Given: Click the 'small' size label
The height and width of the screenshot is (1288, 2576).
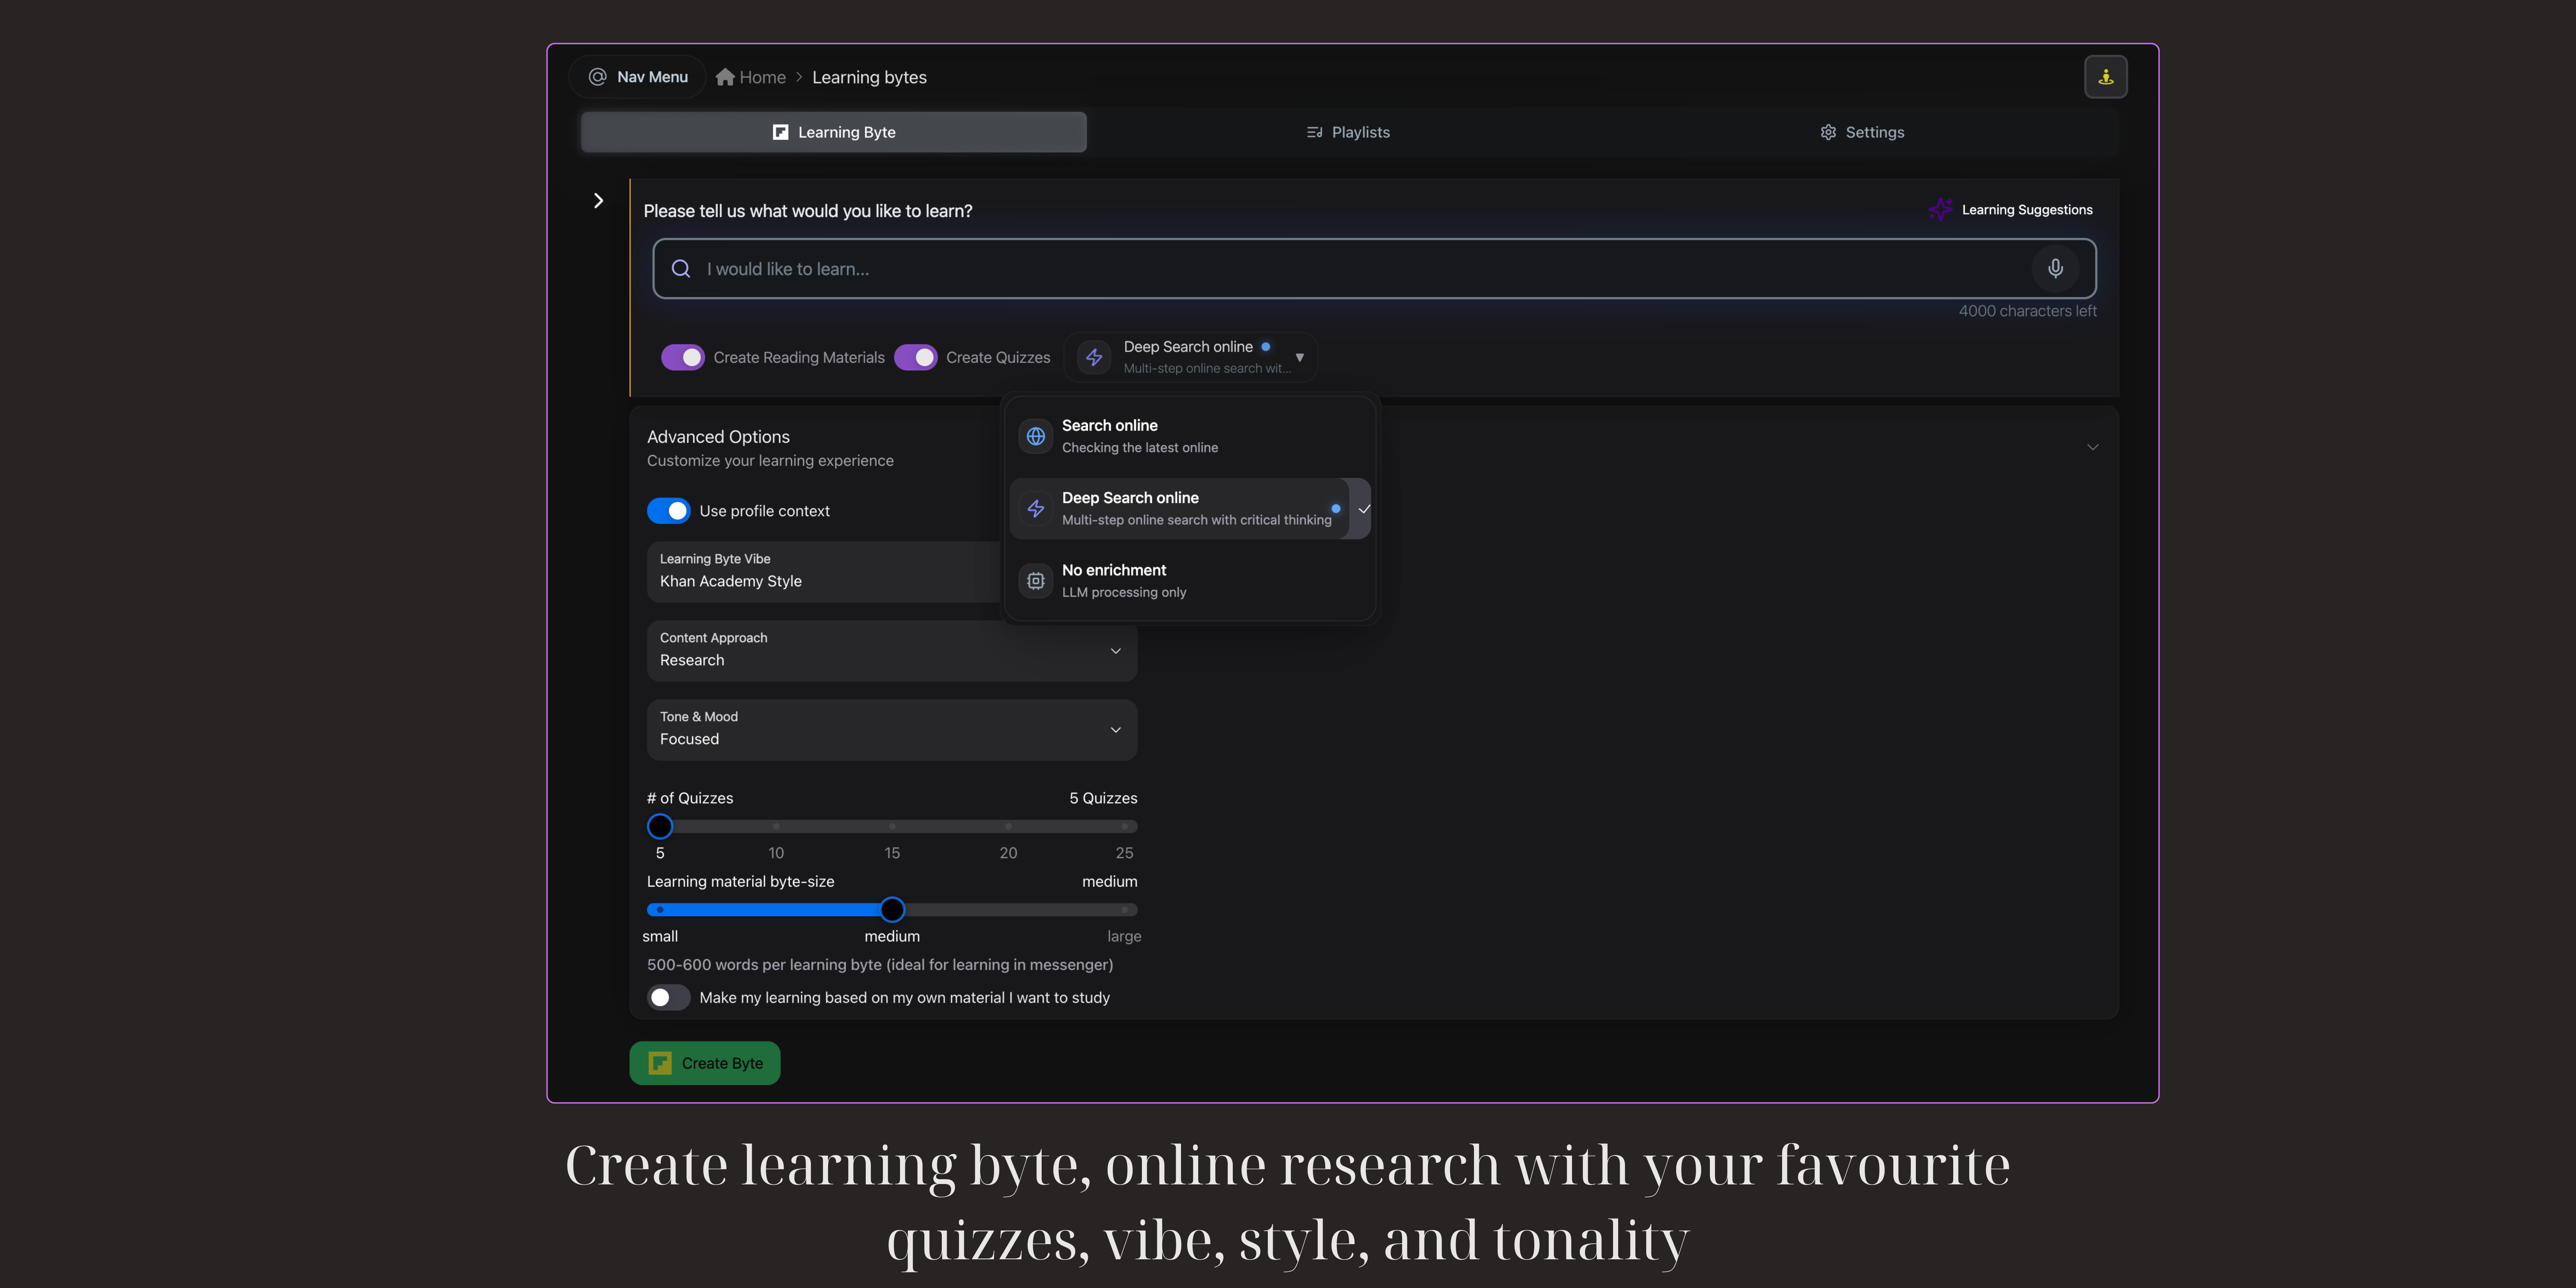Looking at the screenshot, I should pyautogui.click(x=660, y=936).
